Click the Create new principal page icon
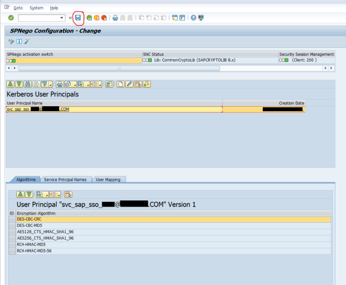346x285 pixels. 120,84
